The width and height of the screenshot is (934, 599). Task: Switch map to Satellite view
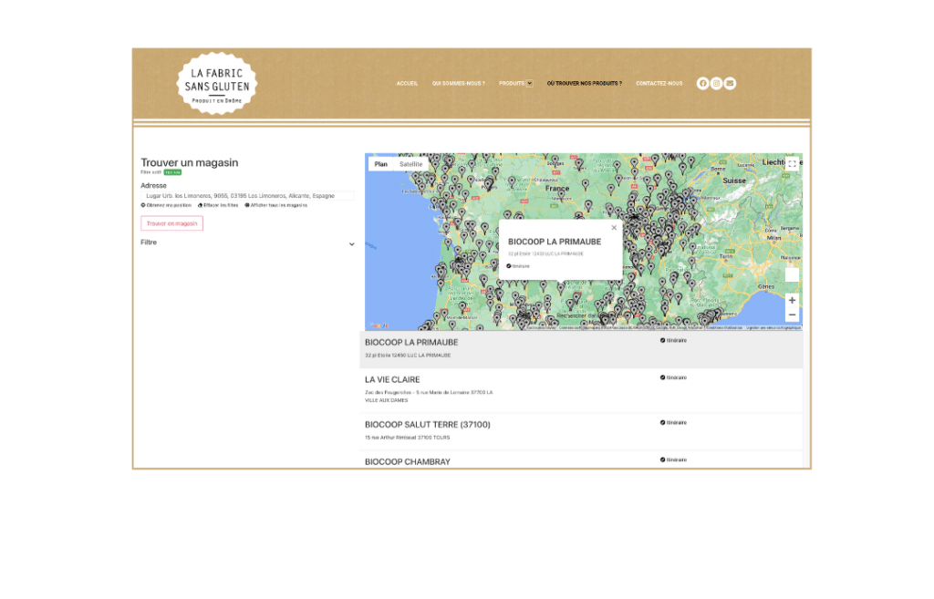click(x=411, y=164)
